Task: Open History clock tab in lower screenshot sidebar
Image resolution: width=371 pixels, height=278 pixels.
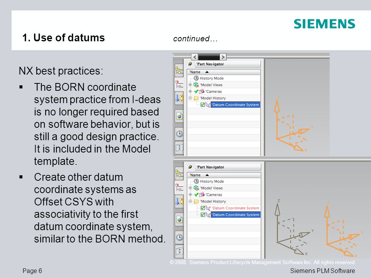Action: point(179,237)
